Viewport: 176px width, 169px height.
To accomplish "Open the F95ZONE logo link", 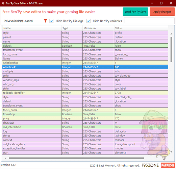I will [x=150, y=165].
